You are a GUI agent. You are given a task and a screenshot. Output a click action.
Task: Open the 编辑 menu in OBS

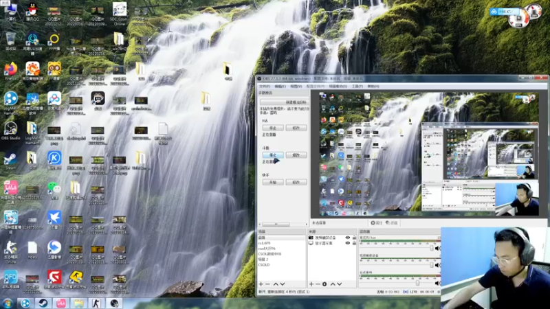click(x=280, y=87)
